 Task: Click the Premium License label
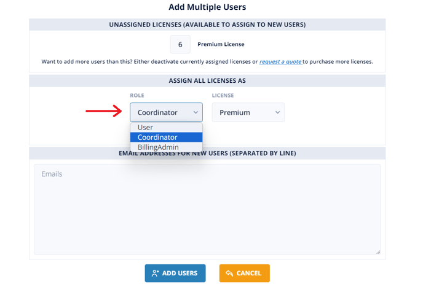pyautogui.click(x=221, y=44)
